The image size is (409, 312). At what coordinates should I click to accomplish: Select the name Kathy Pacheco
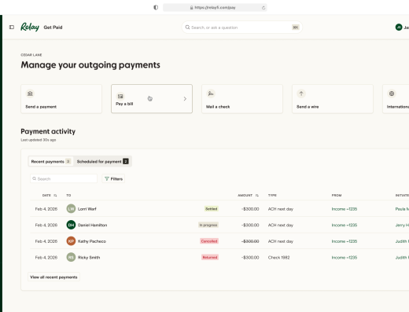click(92, 241)
